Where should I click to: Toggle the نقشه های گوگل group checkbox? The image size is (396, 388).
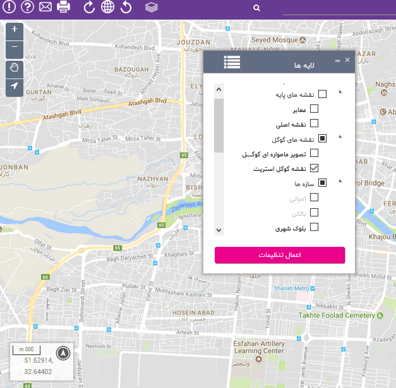(x=322, y=139)
